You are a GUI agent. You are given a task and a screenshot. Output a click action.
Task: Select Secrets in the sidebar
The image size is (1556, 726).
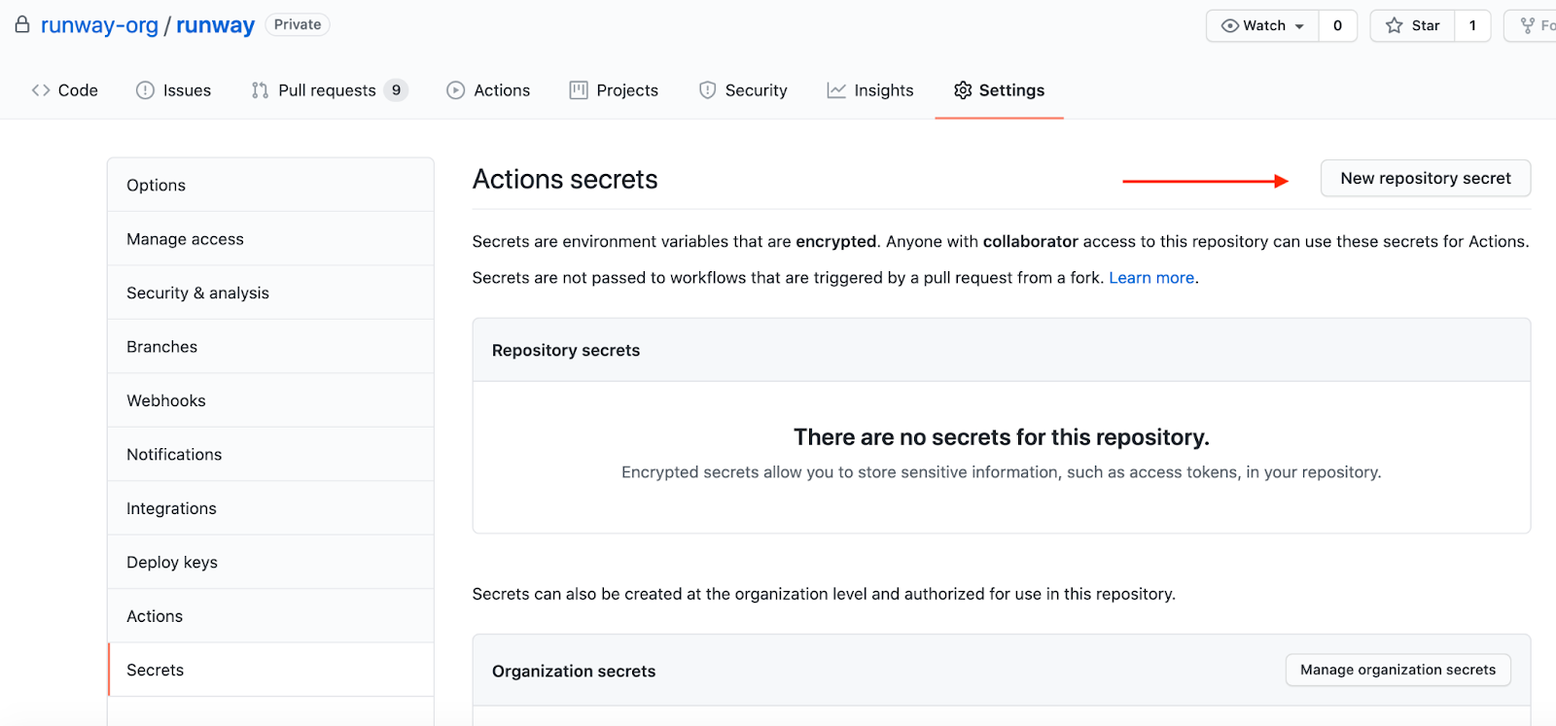click(x=270, y=670)
